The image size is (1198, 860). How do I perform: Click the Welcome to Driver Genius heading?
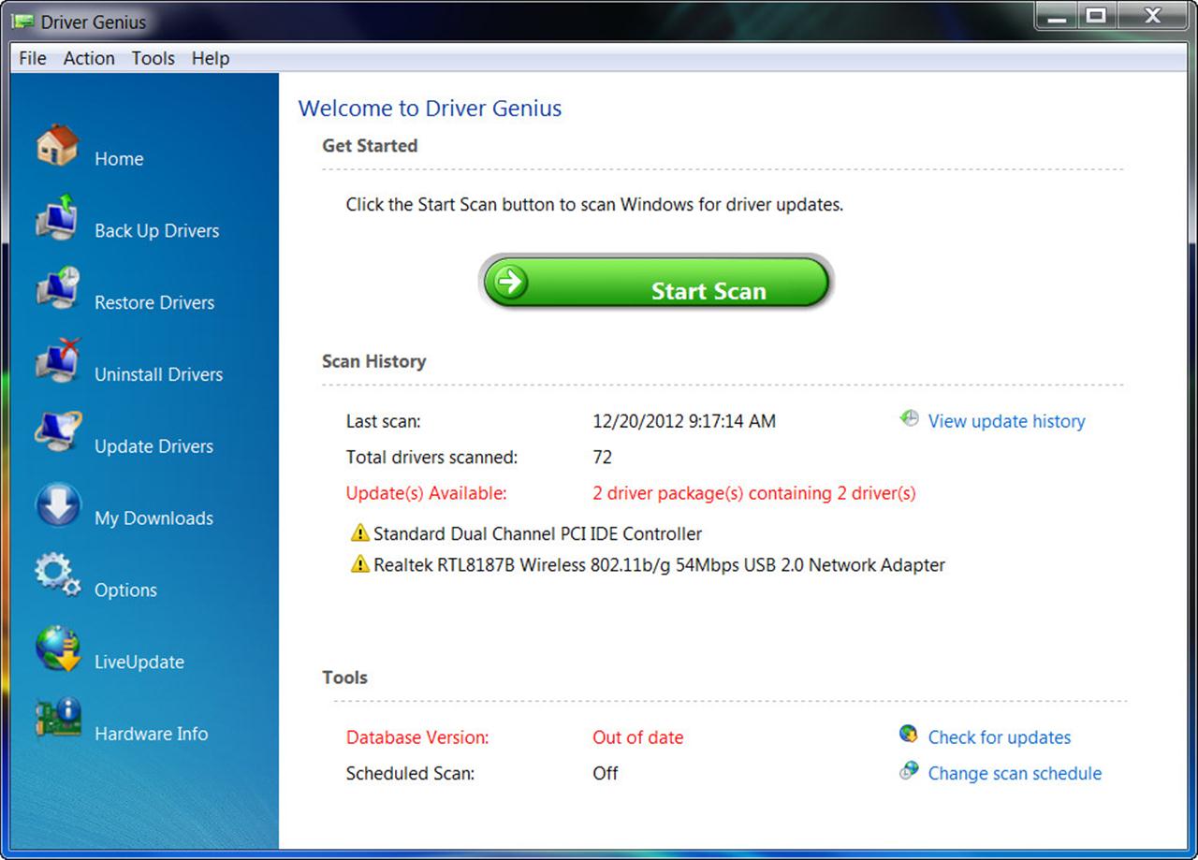tap(430, 109)
